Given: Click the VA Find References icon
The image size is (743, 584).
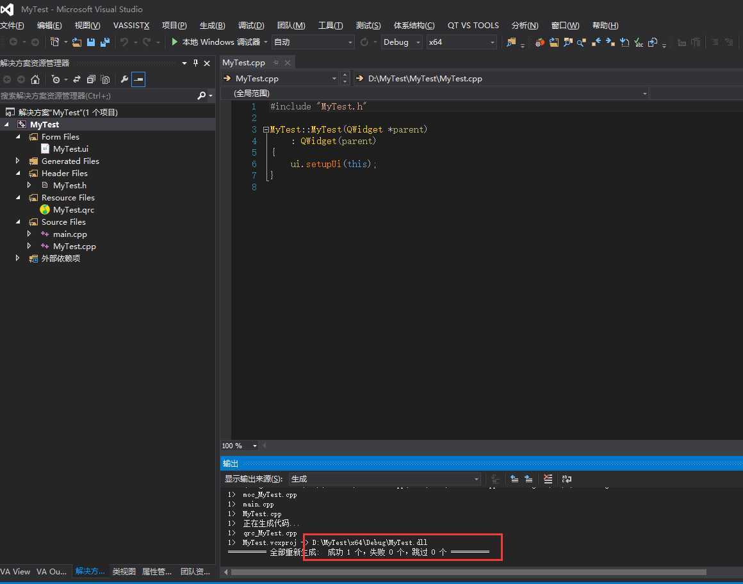Looking at the screenshot, I should tap(582, 42).
